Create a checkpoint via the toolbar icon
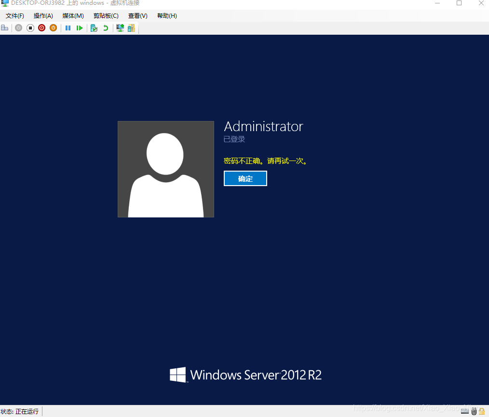 94,28
